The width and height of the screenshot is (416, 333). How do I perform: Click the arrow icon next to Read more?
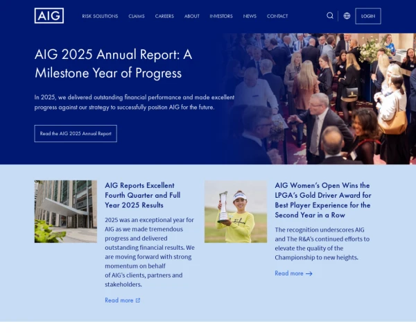[309, 273]
